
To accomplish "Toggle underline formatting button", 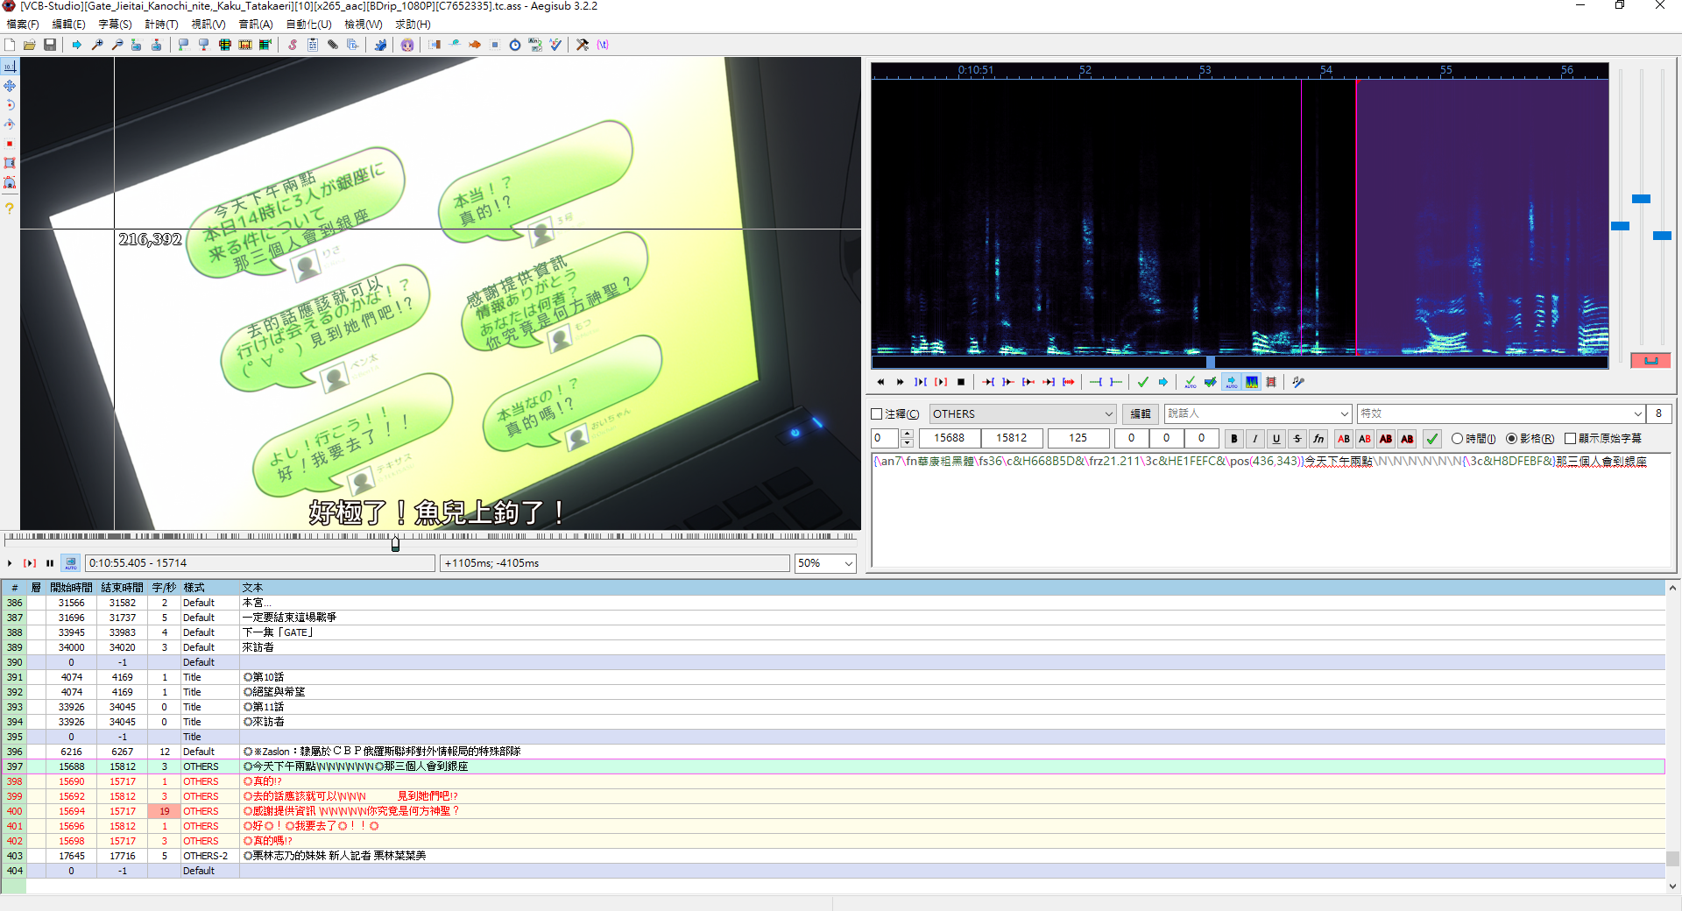I will pyautogui.click(x=1276, y=439).
